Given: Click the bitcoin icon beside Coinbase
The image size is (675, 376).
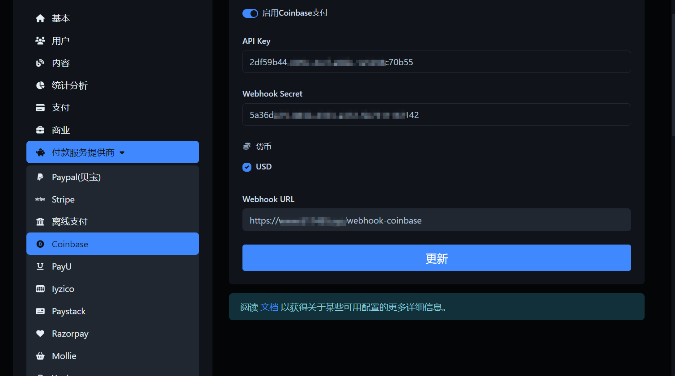Looking at the screenshot, I should coord(40,244).
